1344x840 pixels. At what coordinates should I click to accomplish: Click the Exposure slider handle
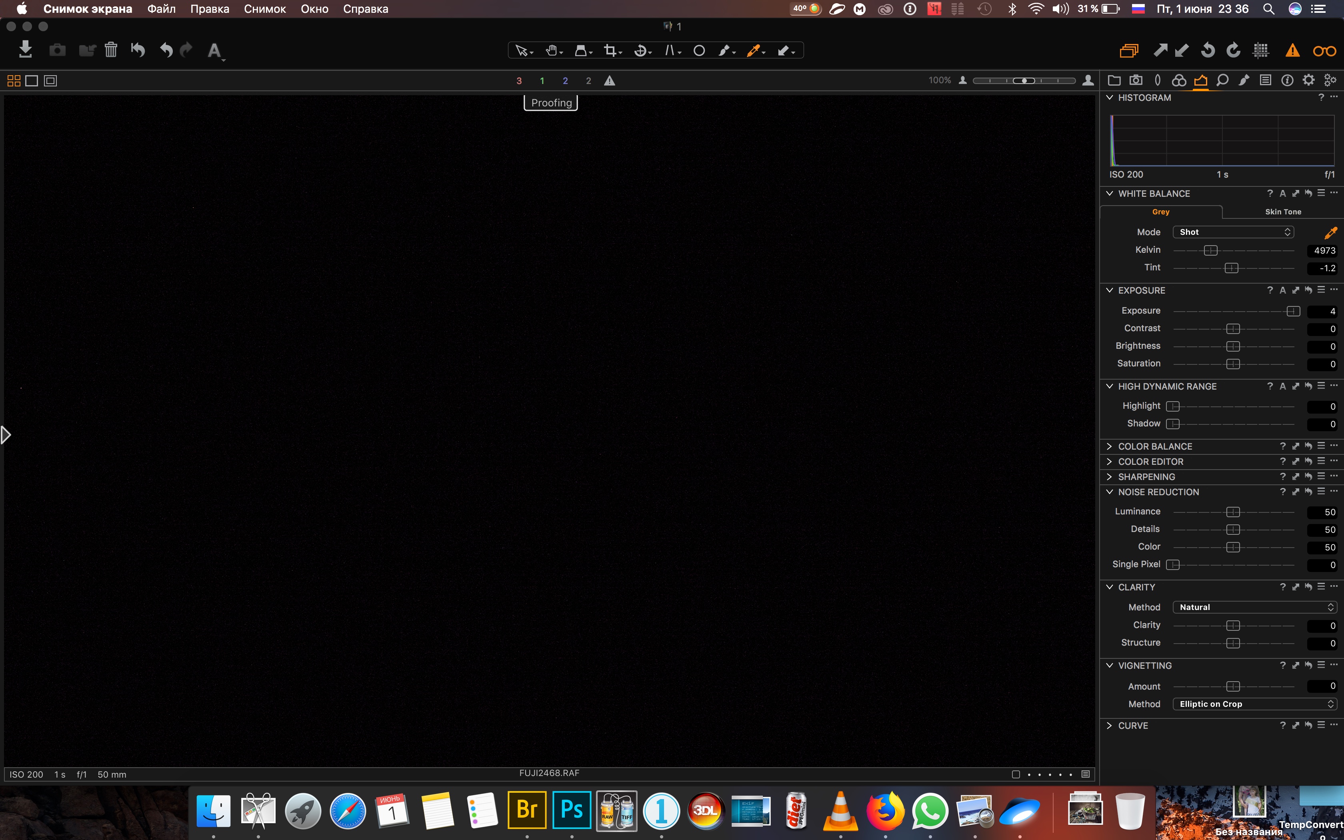tap(1293, 311)
